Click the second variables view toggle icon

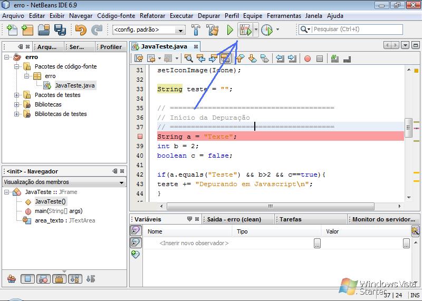136,242
